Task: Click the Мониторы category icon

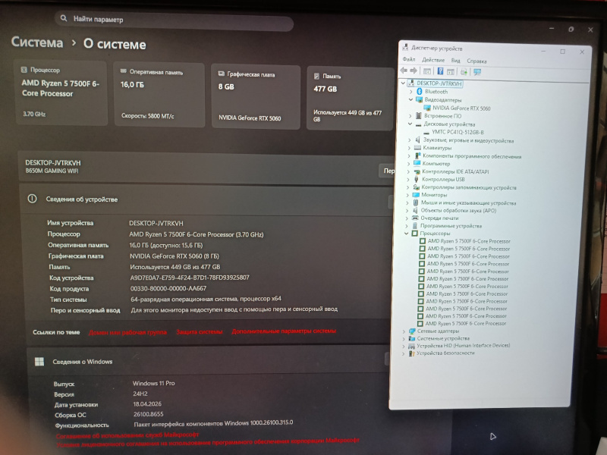Action: tap(416, 195)
